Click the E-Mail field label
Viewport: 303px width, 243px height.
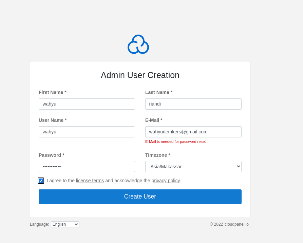point(154,120)
